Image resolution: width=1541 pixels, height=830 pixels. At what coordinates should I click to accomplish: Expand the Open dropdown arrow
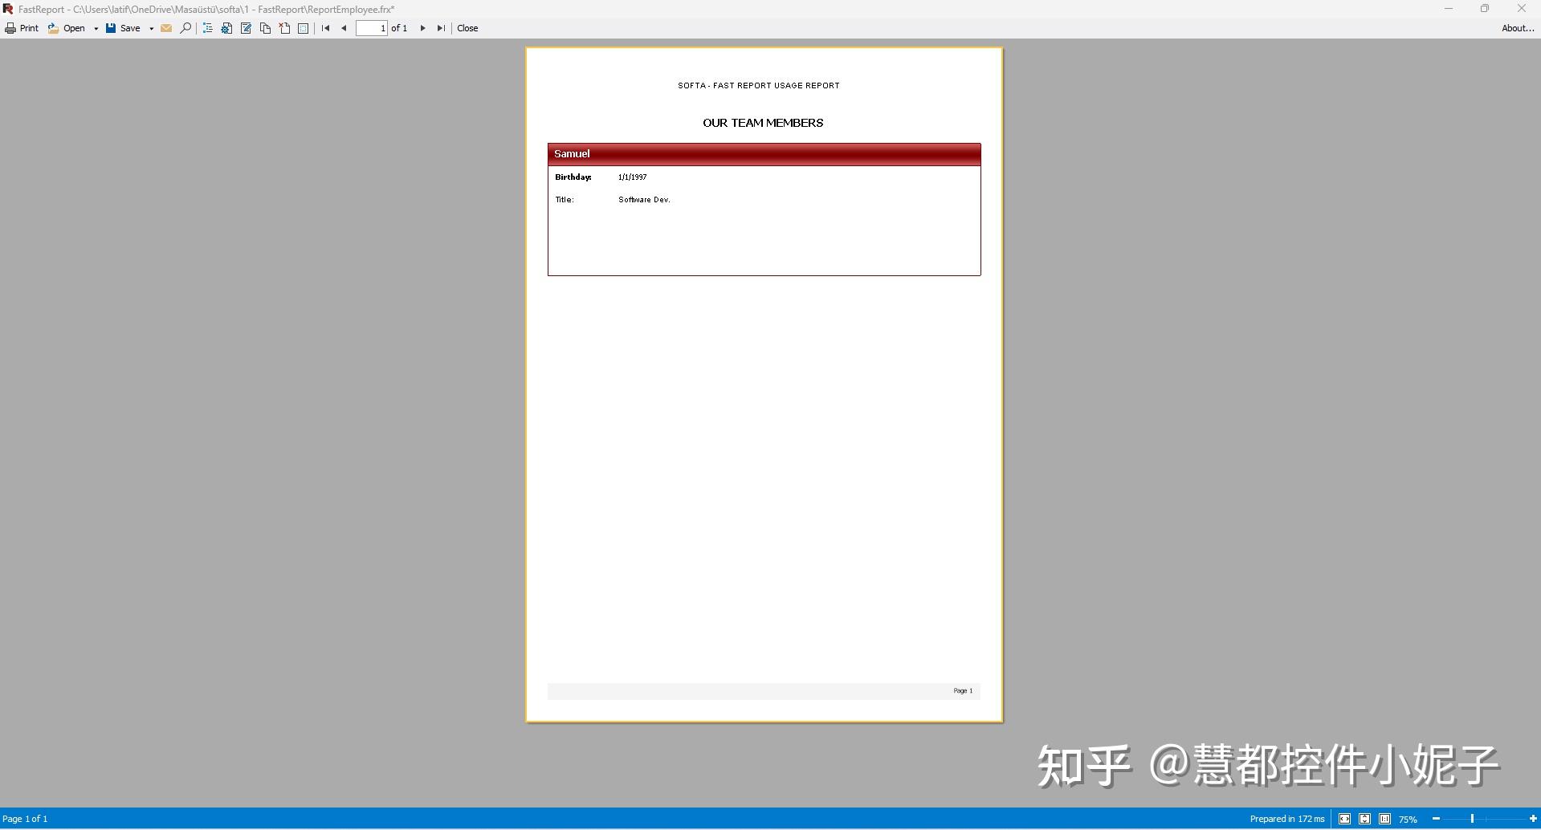point(96,28)
